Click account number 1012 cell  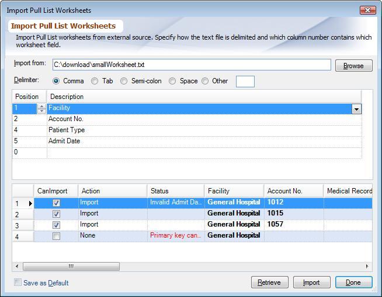(294, 202)
